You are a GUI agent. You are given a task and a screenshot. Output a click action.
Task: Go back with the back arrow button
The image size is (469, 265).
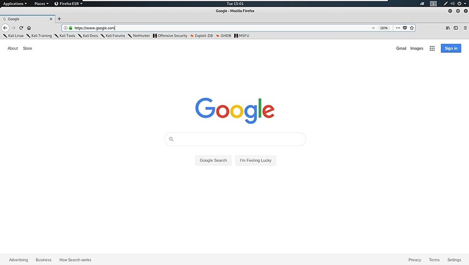[5, 28]
